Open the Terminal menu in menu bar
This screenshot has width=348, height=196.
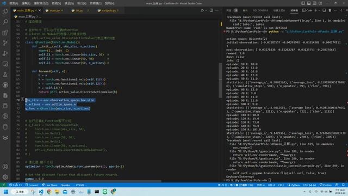96,3
